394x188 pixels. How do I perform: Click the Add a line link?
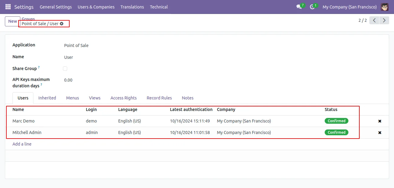tap(22, 144)
